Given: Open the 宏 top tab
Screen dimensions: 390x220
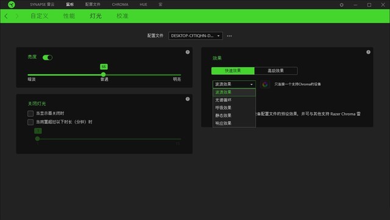Looking at the screenshot, I should [160, 4].
